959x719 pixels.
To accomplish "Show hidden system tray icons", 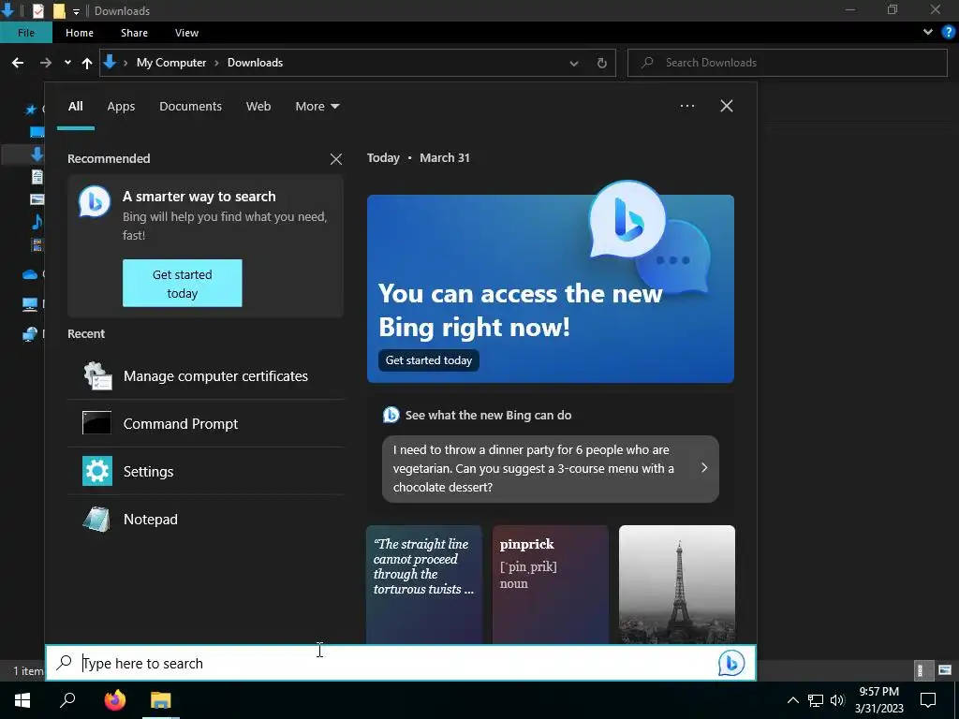I will click(792, 700).
